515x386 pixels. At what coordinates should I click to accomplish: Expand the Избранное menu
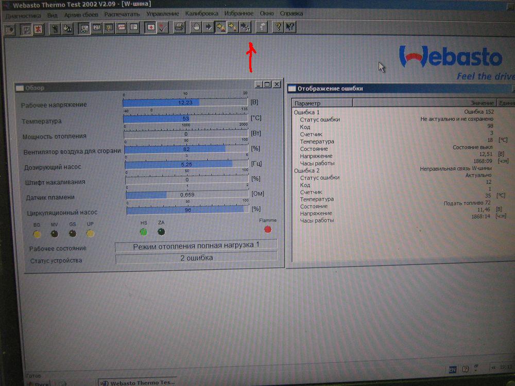tap(239, 13)
